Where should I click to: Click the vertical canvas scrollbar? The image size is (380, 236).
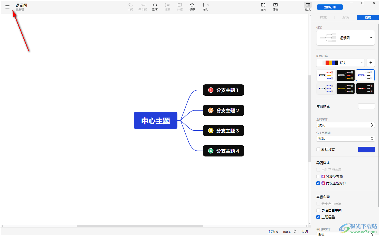[x=310, y=119]
